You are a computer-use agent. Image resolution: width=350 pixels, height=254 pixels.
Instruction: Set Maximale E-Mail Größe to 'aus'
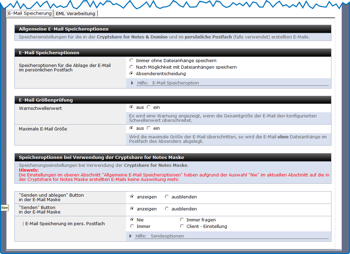131,128
